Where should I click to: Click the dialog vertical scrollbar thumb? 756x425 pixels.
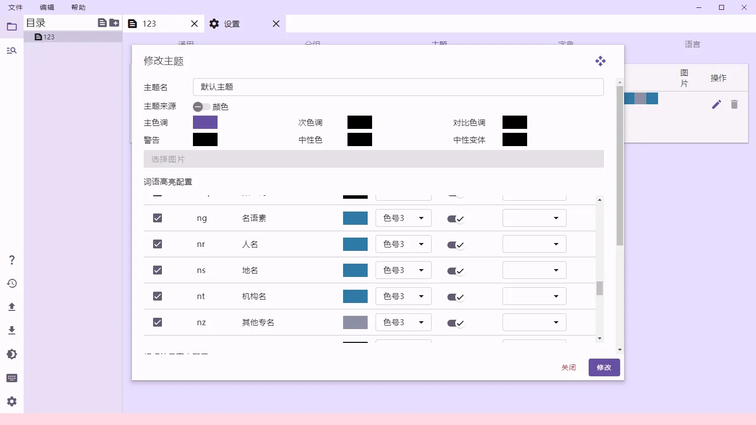(x=620, y=166)
